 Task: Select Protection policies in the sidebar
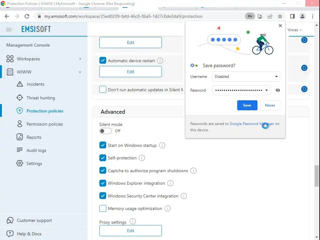click(x=45, y=111)
